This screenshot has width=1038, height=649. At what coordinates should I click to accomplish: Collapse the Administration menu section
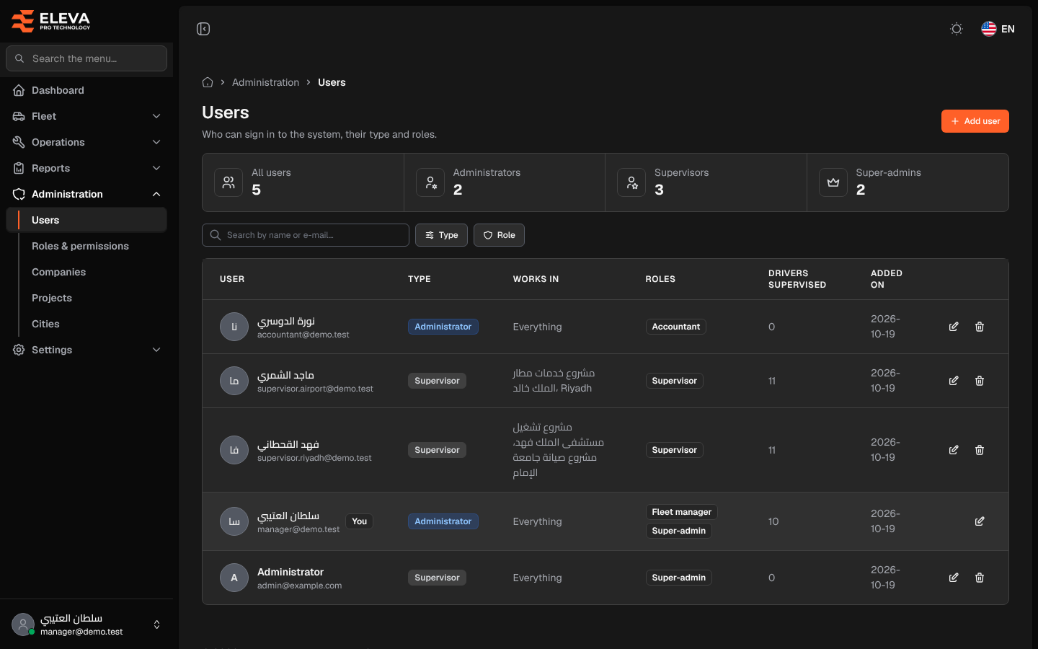(x=86, y=194)
